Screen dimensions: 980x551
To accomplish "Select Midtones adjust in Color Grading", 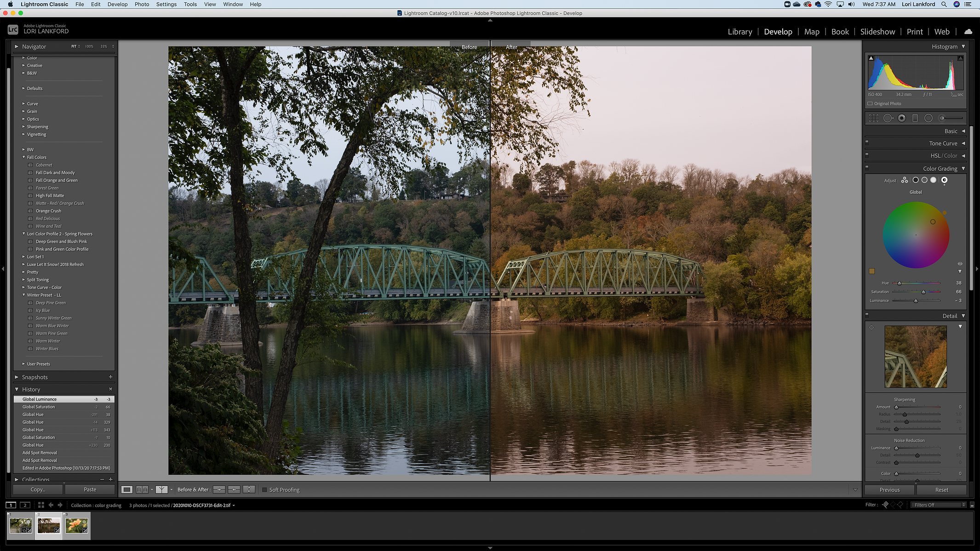I will click(x=924, y=180).
